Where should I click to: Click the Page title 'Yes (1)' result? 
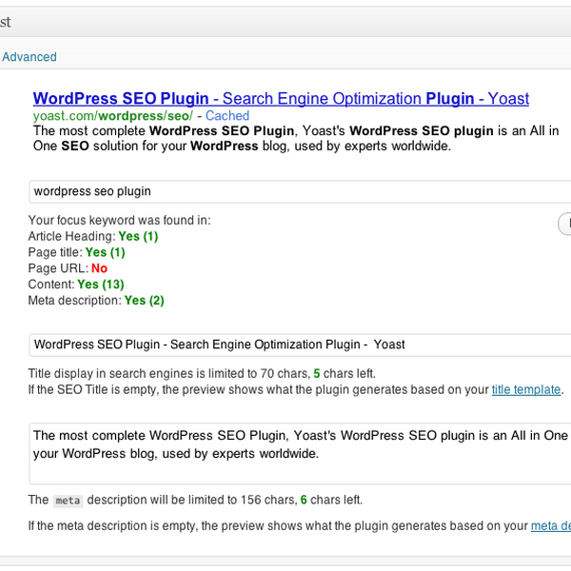[105, 252]
